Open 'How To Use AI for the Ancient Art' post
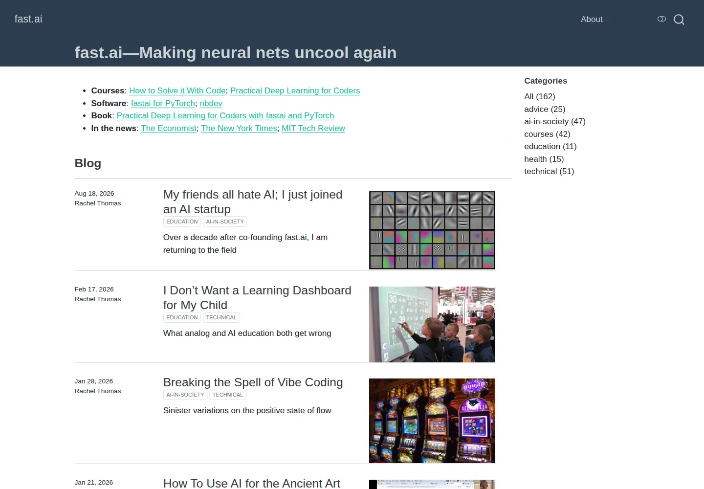The image size is (704, 489). (x=252, y=483)
